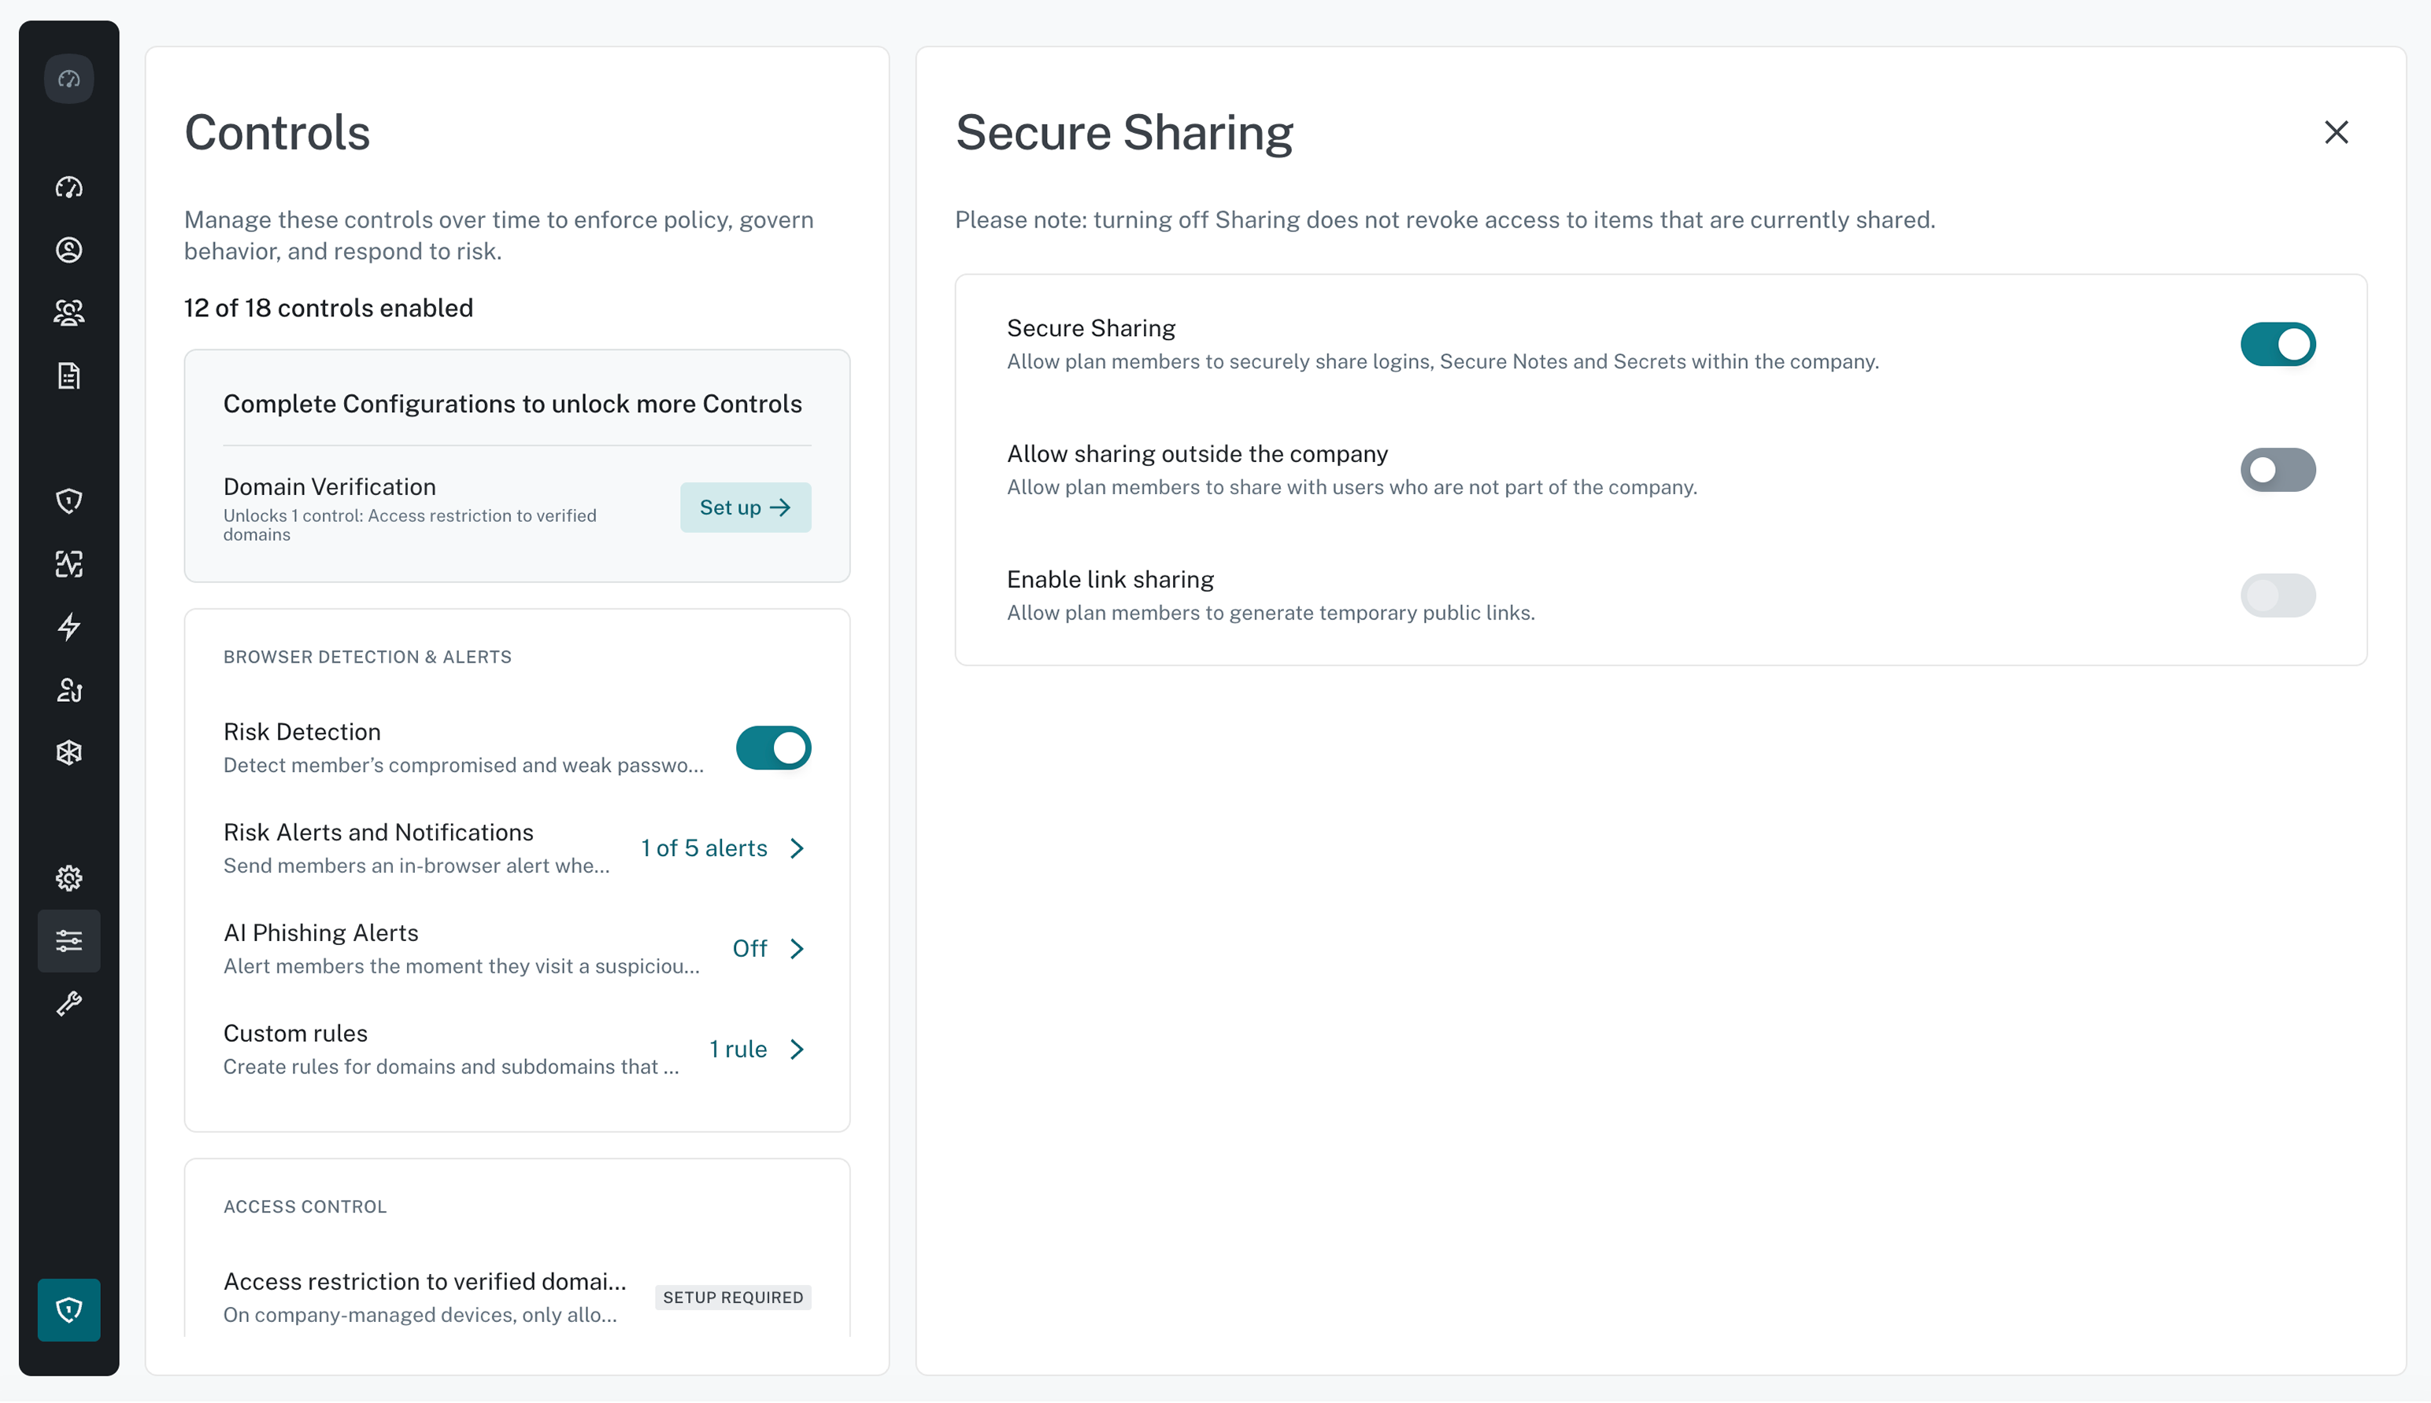Image resolution: width=2431 pixels, height=1403 pixels.
Task: Open the user journey path sidebar icon
Action: [x=68, y=690]
